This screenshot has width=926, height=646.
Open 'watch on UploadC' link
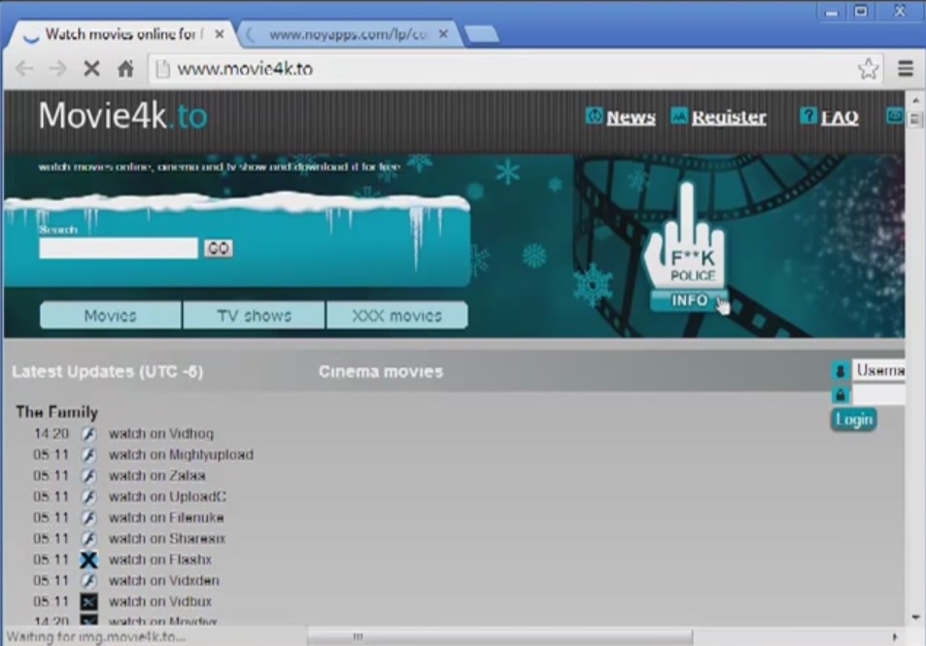pos(167,496)
